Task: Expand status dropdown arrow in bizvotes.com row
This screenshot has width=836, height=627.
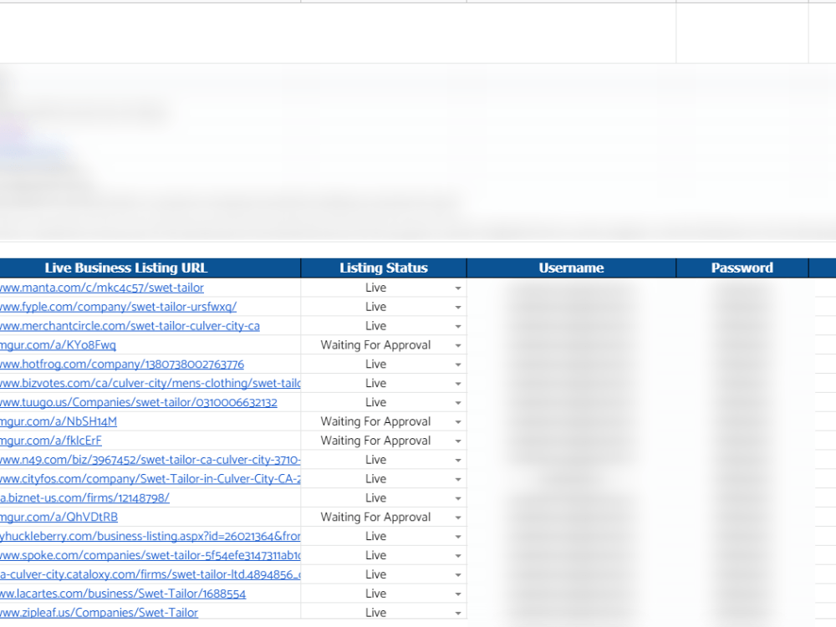Action: [458, 384]
